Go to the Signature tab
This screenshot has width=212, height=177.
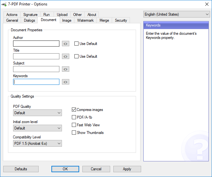tap(30, 15)
